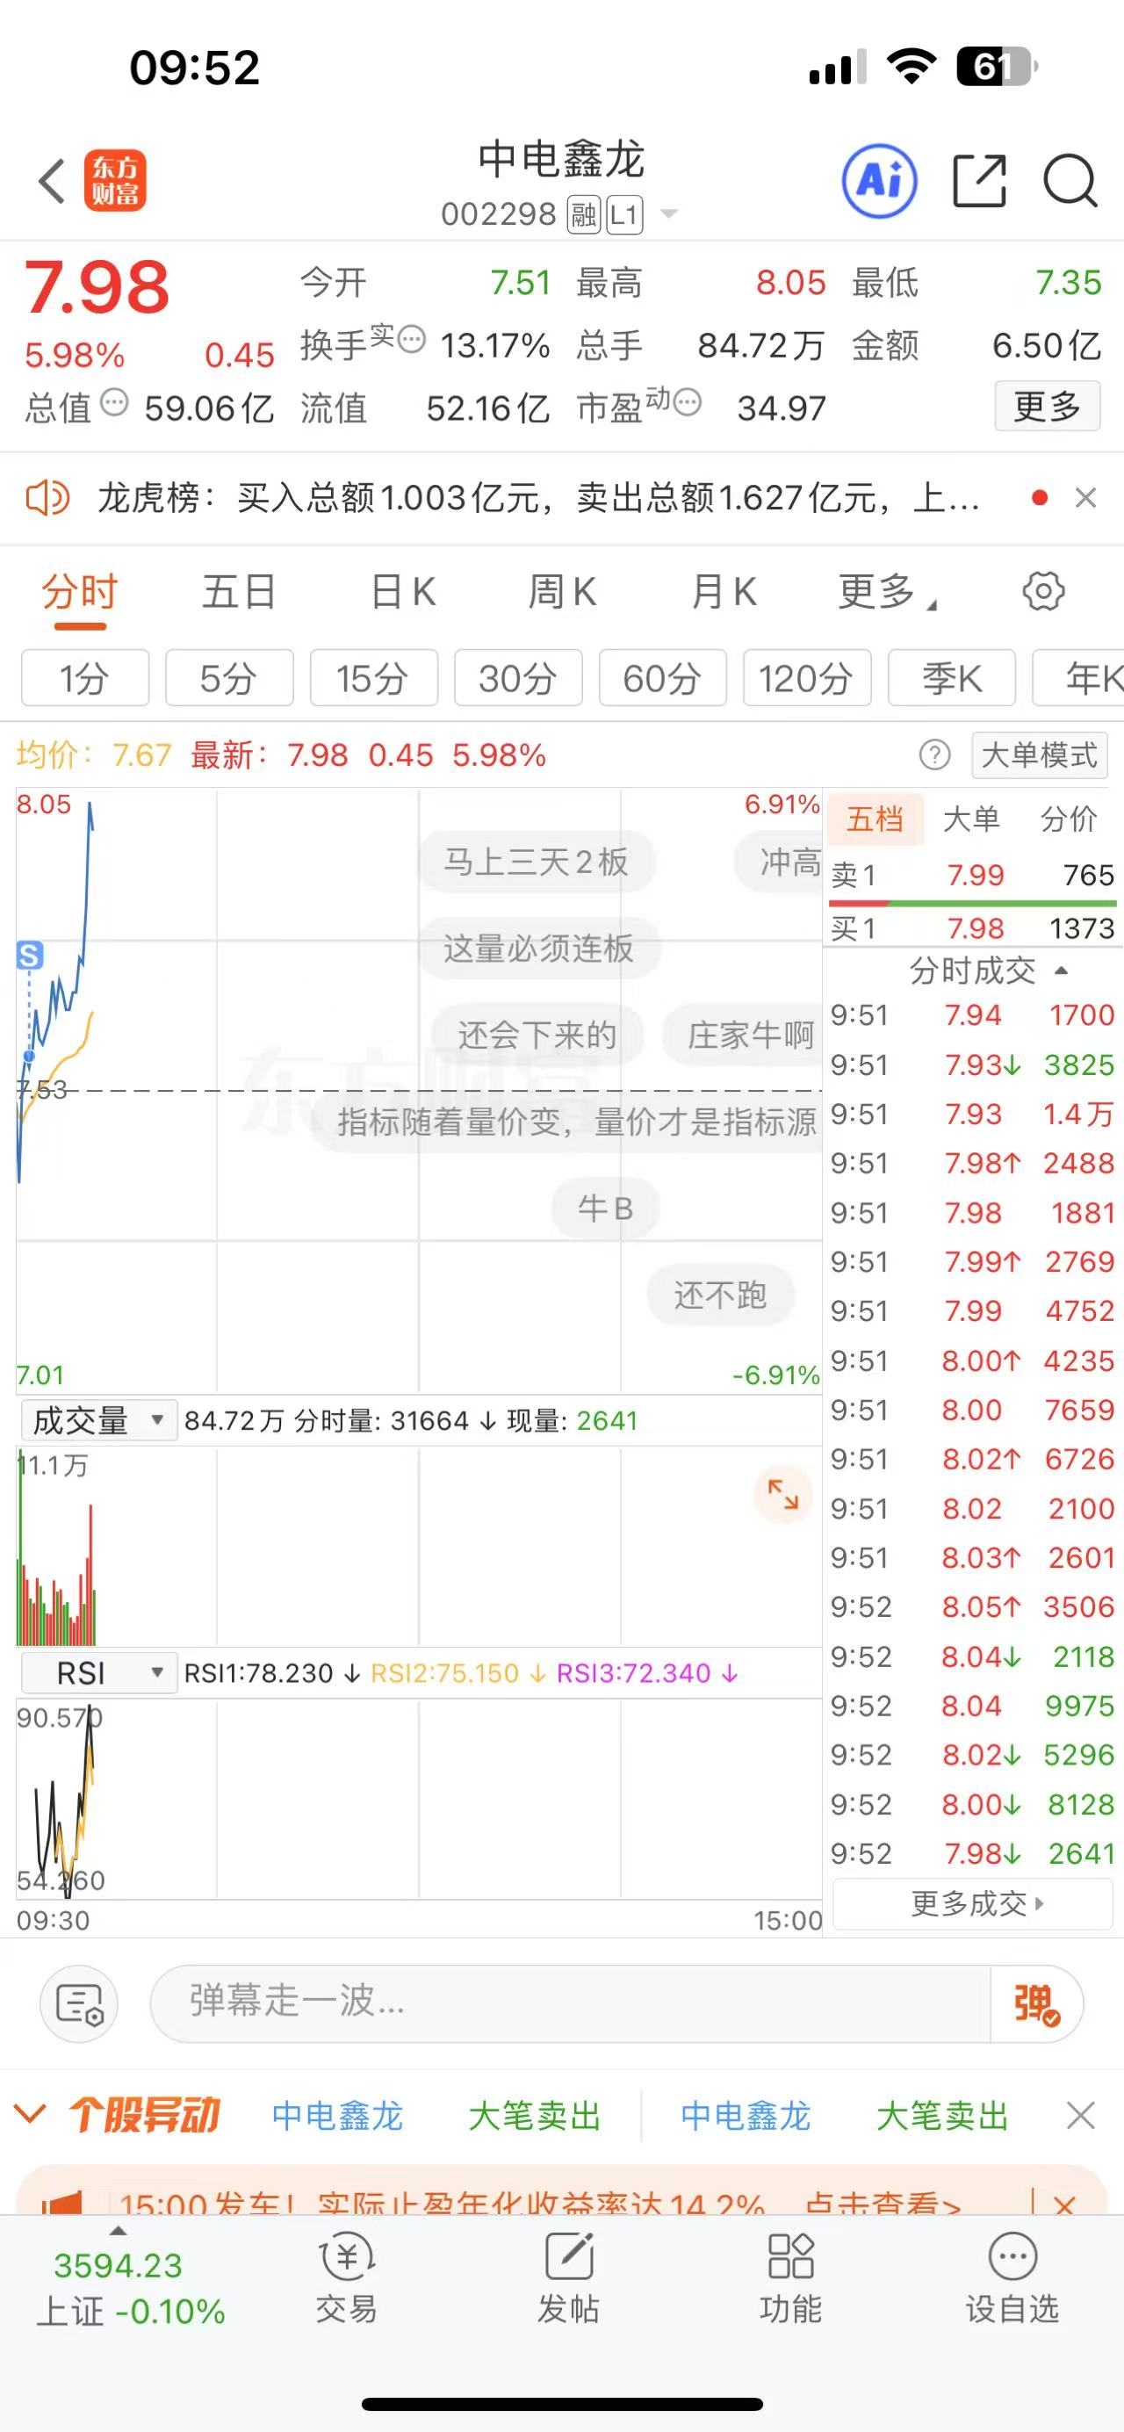Tap the 9:52 8.05 trade row

point(972,1607)
